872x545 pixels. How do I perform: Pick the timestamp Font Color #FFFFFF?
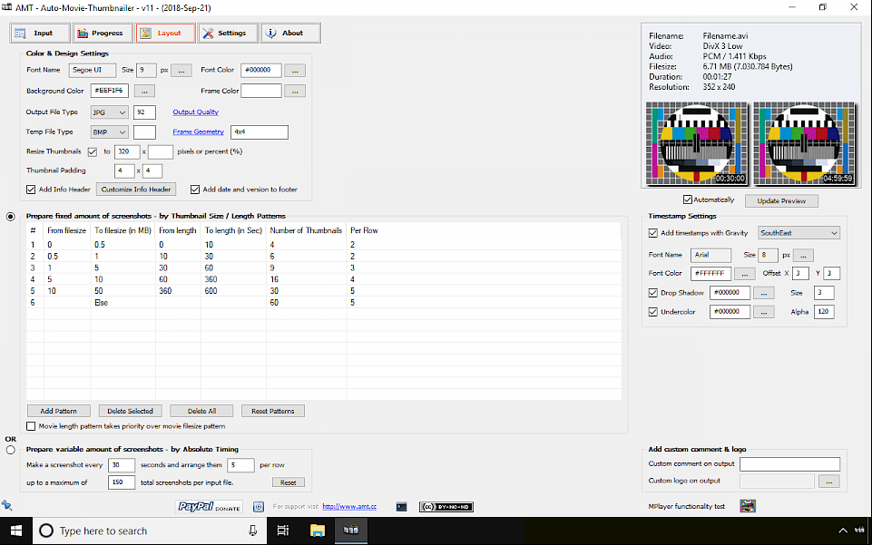[745, 274]
